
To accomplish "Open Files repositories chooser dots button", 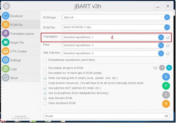I will [161, 45].
